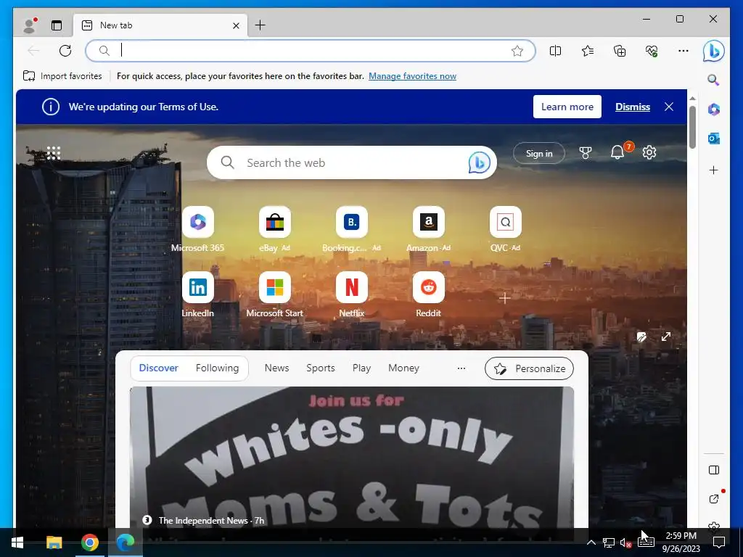Click the muted volume tray icon
Image resolution: width=743 pixels, height=557 pixels.
point(625,543)
